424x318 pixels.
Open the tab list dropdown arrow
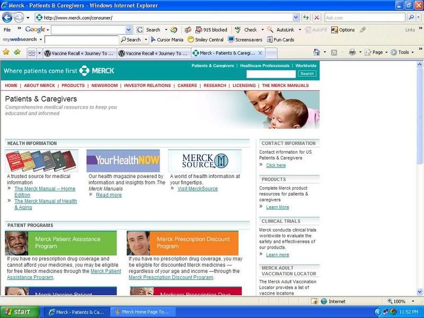click(39, 53)
